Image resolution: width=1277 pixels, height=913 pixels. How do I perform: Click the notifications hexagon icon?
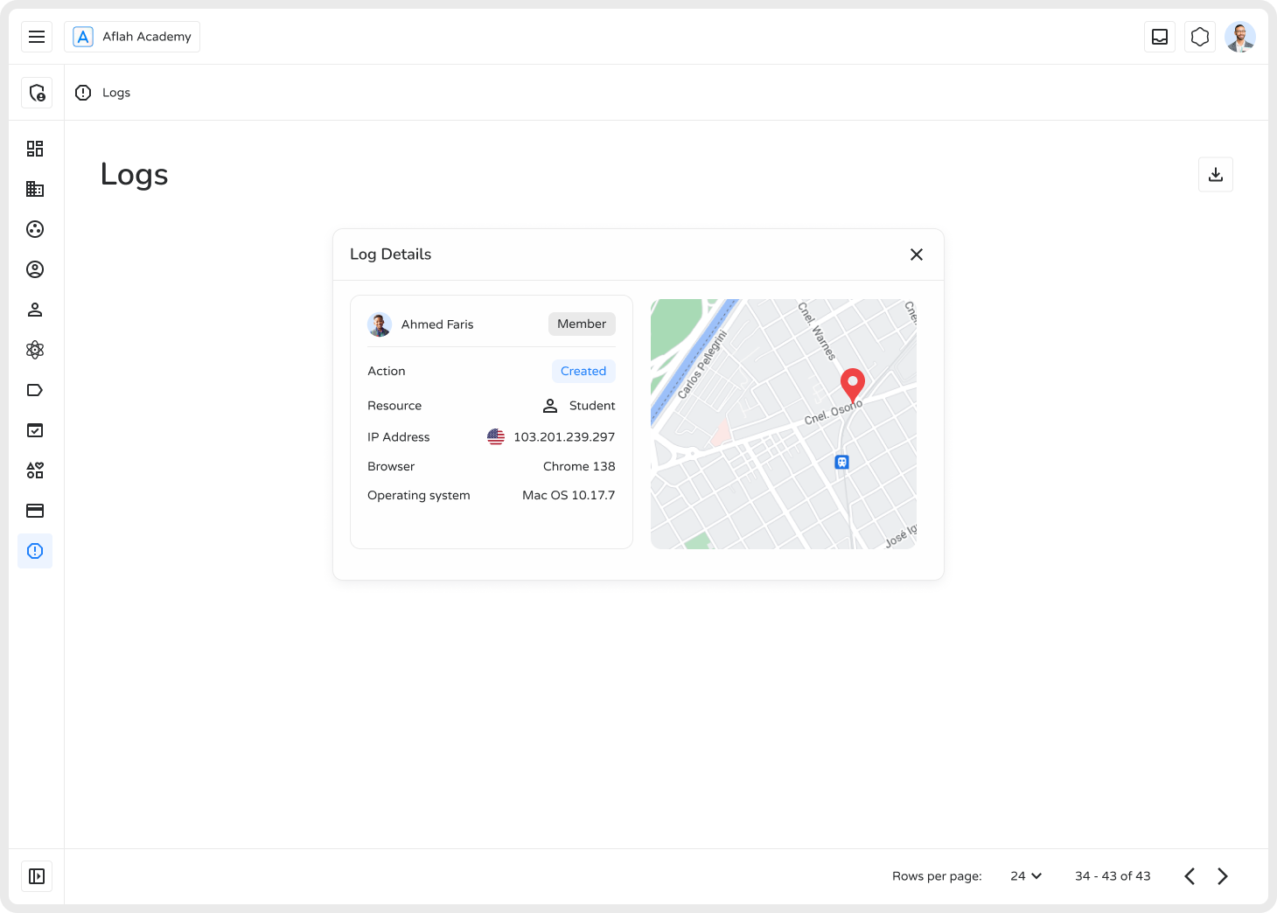(x=1199, y=37)
